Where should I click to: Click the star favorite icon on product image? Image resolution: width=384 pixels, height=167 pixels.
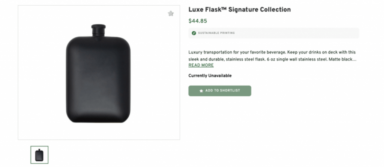(x=171, y=14)
